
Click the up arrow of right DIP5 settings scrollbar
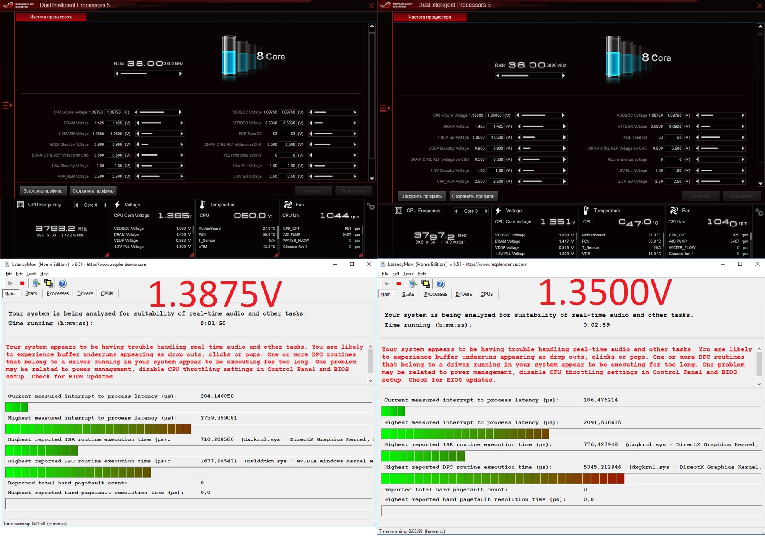(x=760, y=27)
